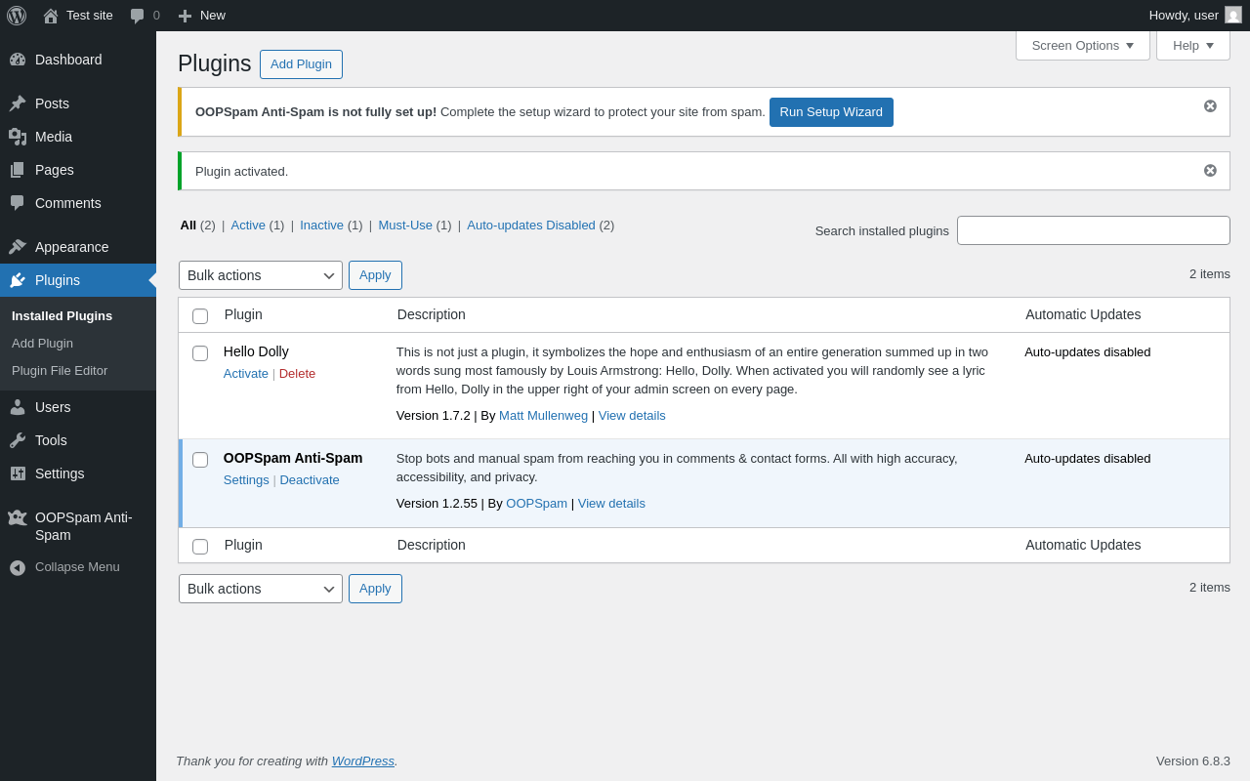Expand the Help panel
This screenshot has width=1250, height=781.
[x=1192, y=45]
